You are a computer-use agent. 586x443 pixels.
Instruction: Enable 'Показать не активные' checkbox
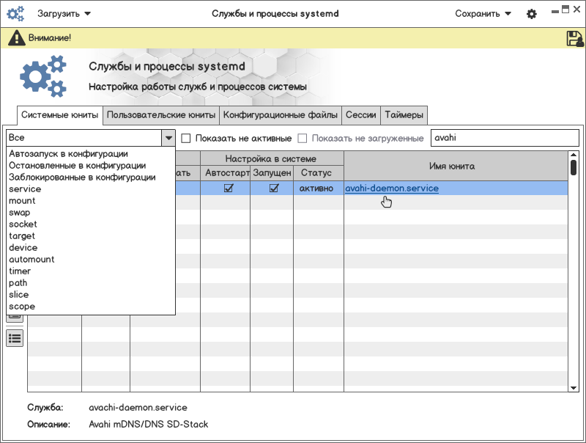186,138
